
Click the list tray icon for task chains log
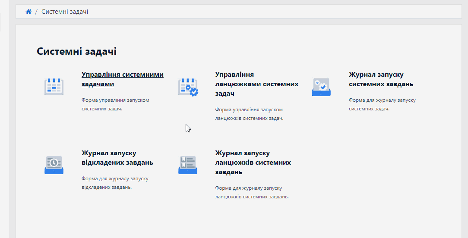[188, 165]
